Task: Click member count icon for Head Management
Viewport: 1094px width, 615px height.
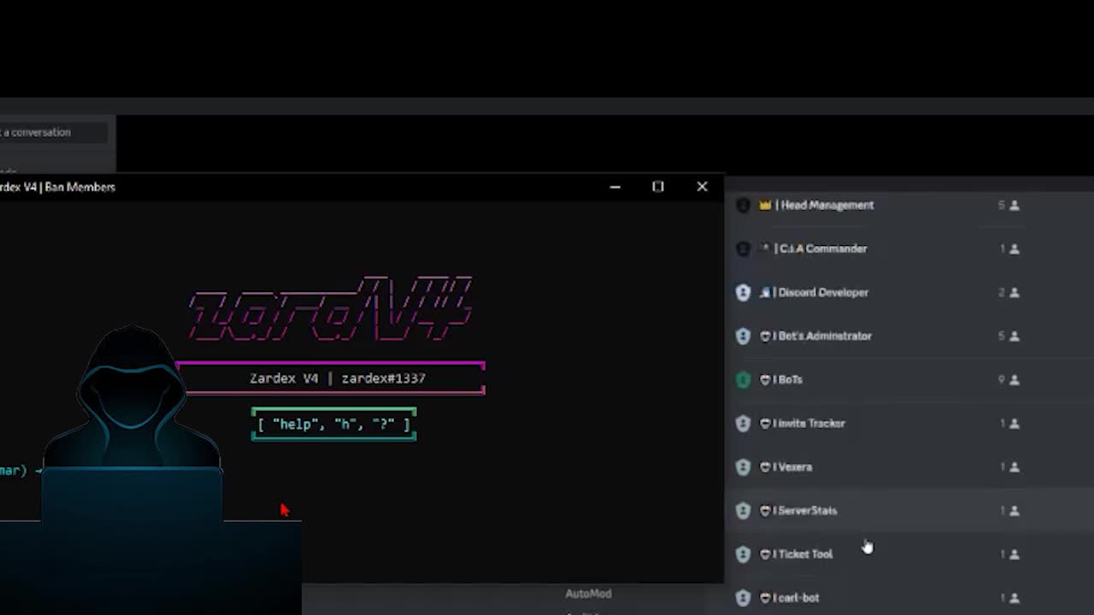Action: click(x=1014, y=205)
